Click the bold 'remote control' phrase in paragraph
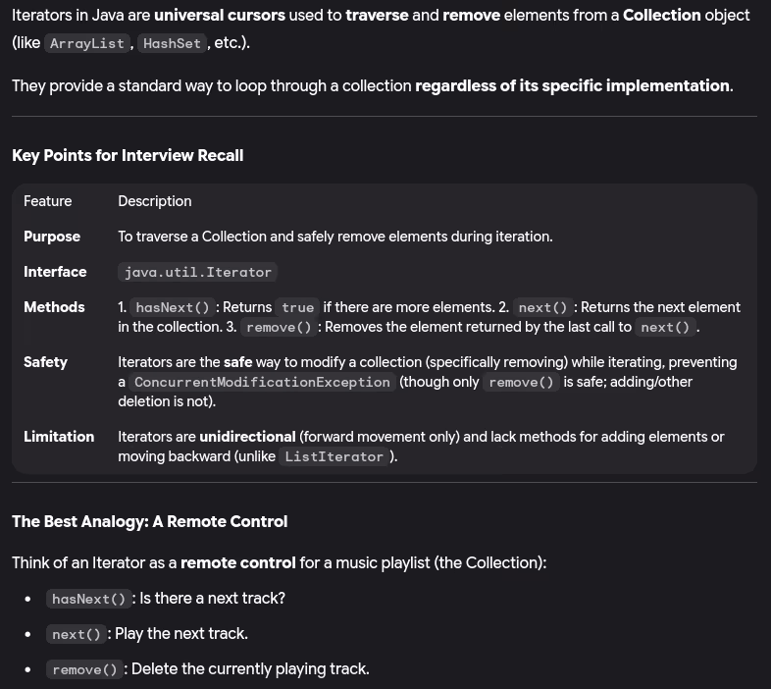This screenshot has height=689, width=771. [238, 562]
